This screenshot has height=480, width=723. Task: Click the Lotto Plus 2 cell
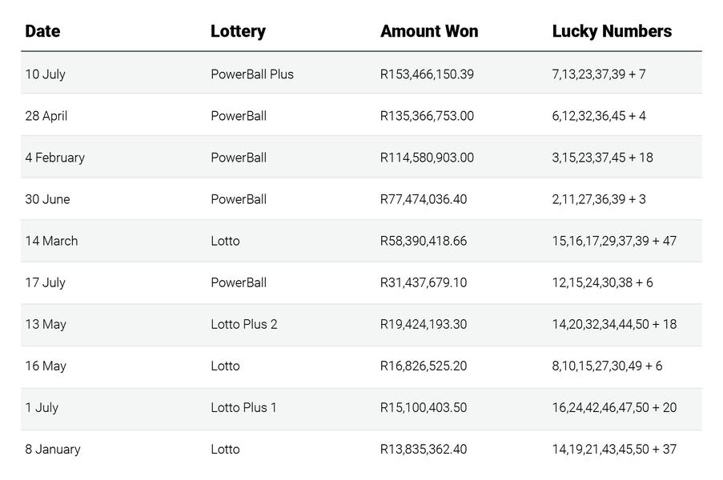244,324
